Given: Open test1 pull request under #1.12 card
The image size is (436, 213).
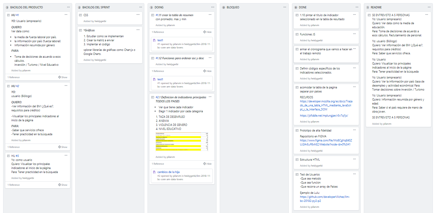Looking at the screenshot, I should tap(160, 79).
